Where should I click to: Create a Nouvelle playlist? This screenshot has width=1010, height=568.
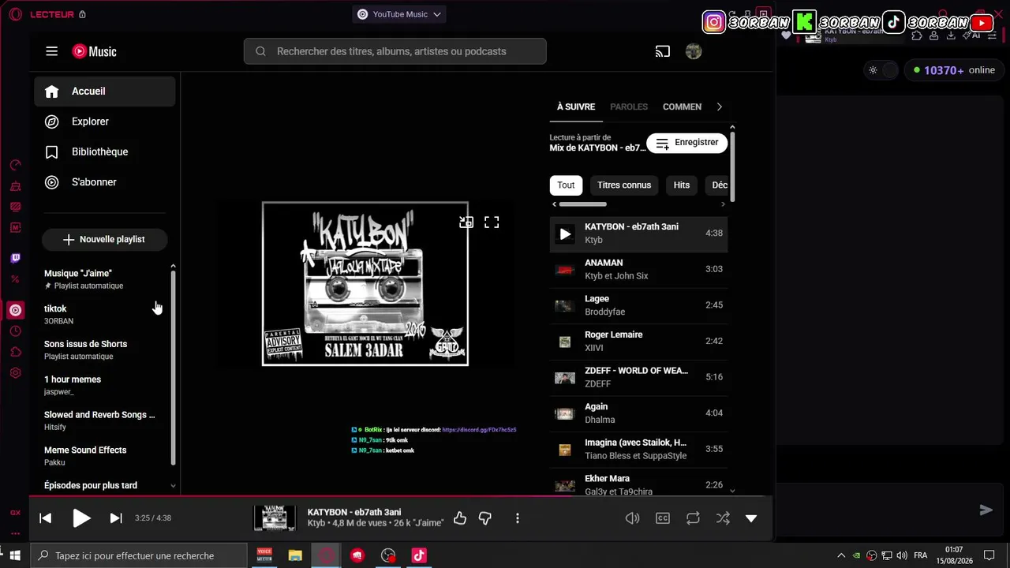click(105, 239)
